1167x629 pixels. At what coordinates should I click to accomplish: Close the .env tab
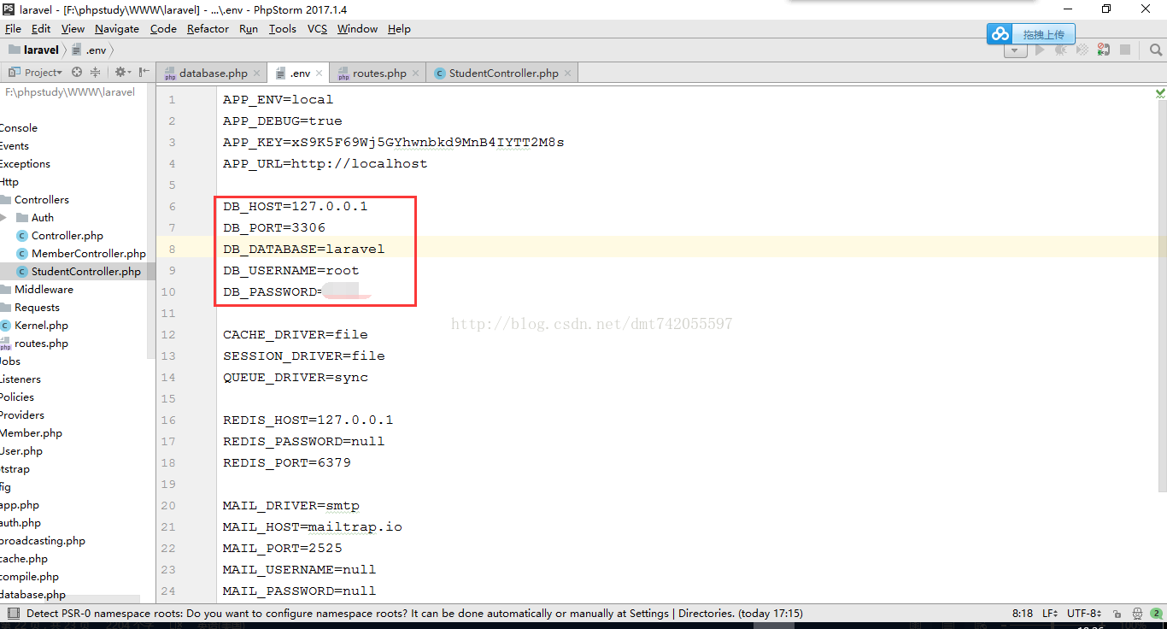[x=320, y=73]
